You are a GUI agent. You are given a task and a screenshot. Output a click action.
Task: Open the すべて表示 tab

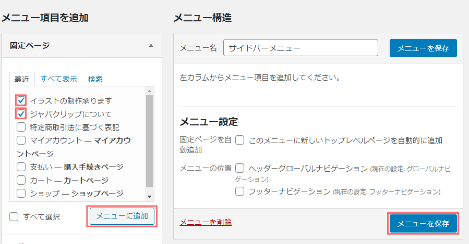tap(58, 79)
